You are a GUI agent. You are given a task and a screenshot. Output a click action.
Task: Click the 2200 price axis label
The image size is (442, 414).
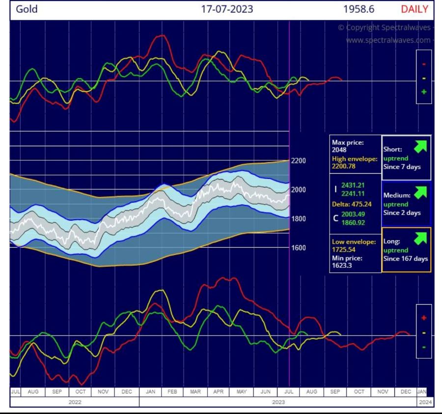[x=299, y=161]
